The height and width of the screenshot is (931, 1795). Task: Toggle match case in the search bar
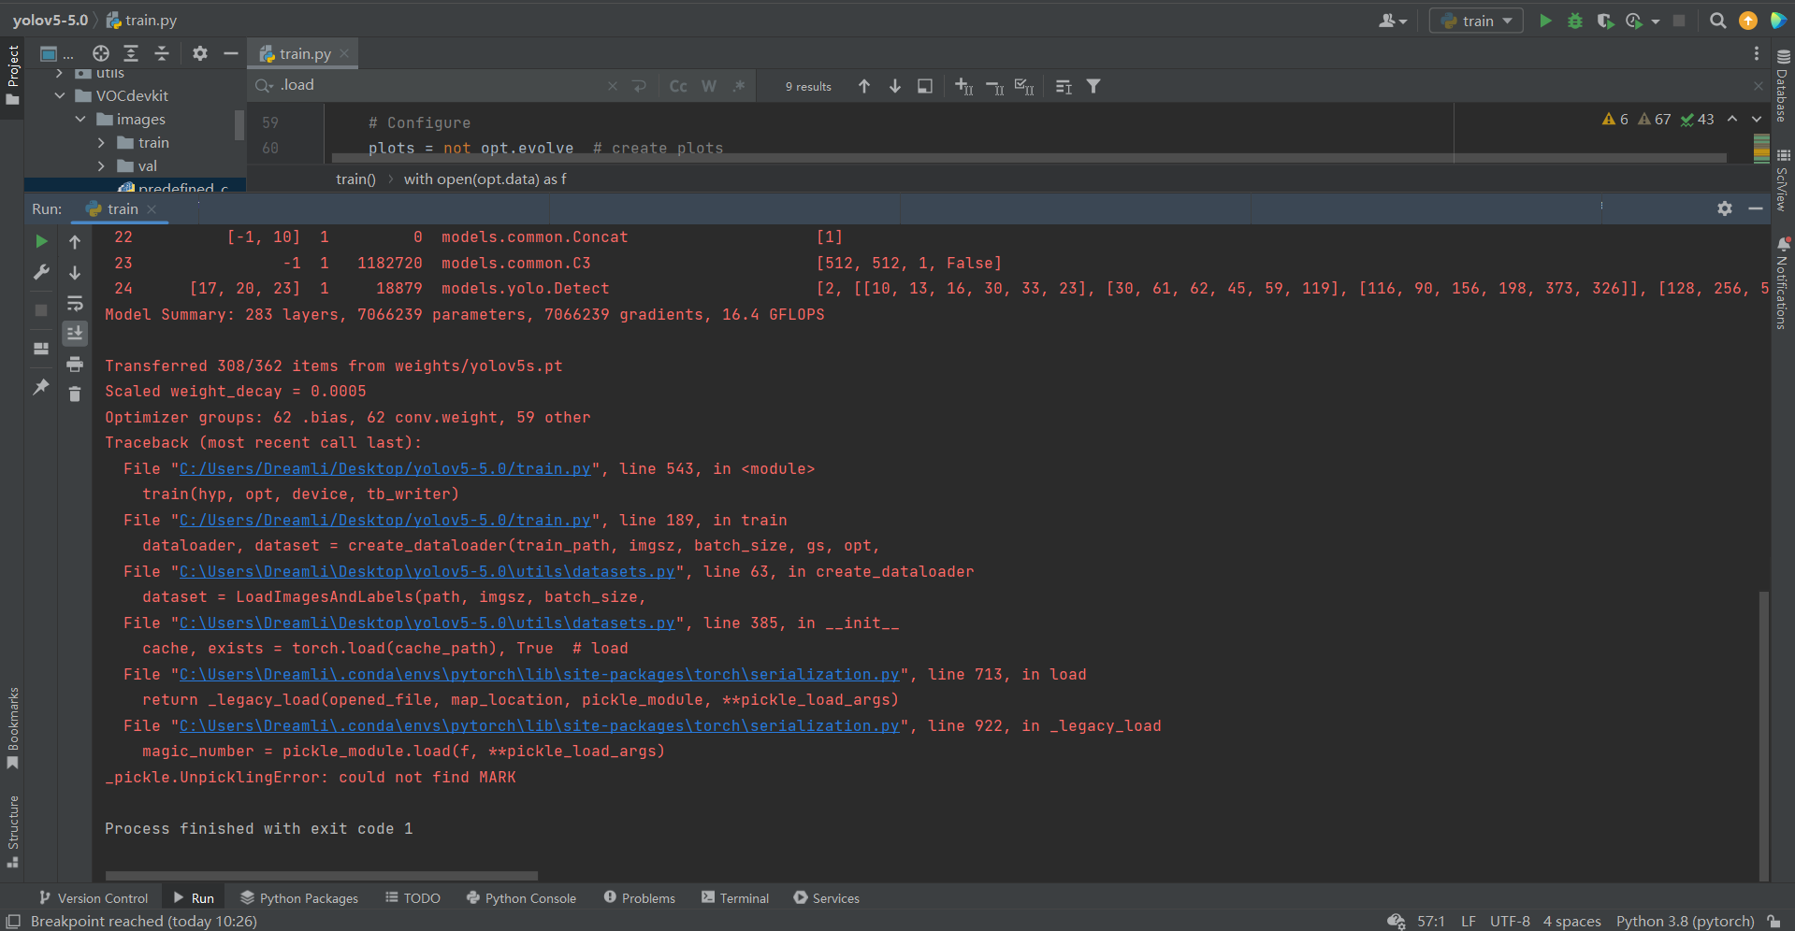pyautogui.click(x=677, y=85)
